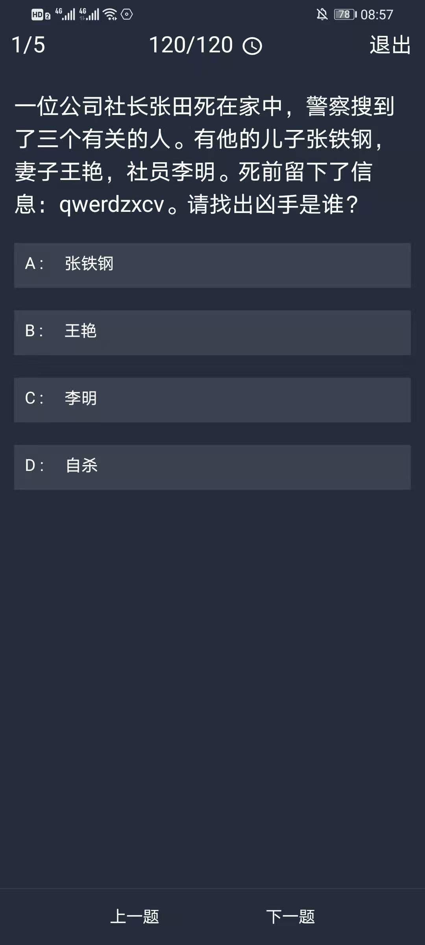
Task: Tap the muted notification bell icon
Action: 322,15
